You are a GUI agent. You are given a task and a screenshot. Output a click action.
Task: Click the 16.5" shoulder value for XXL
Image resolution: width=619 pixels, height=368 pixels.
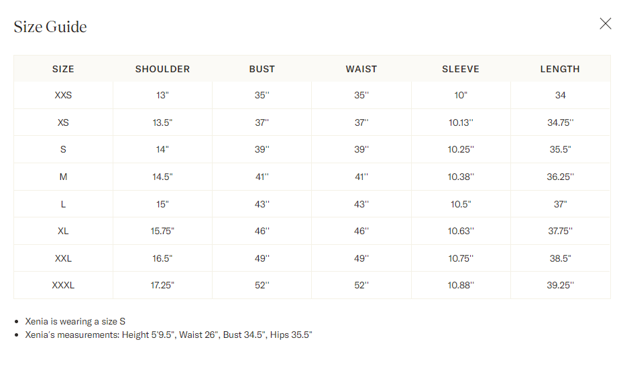click(x=162, y=258)
